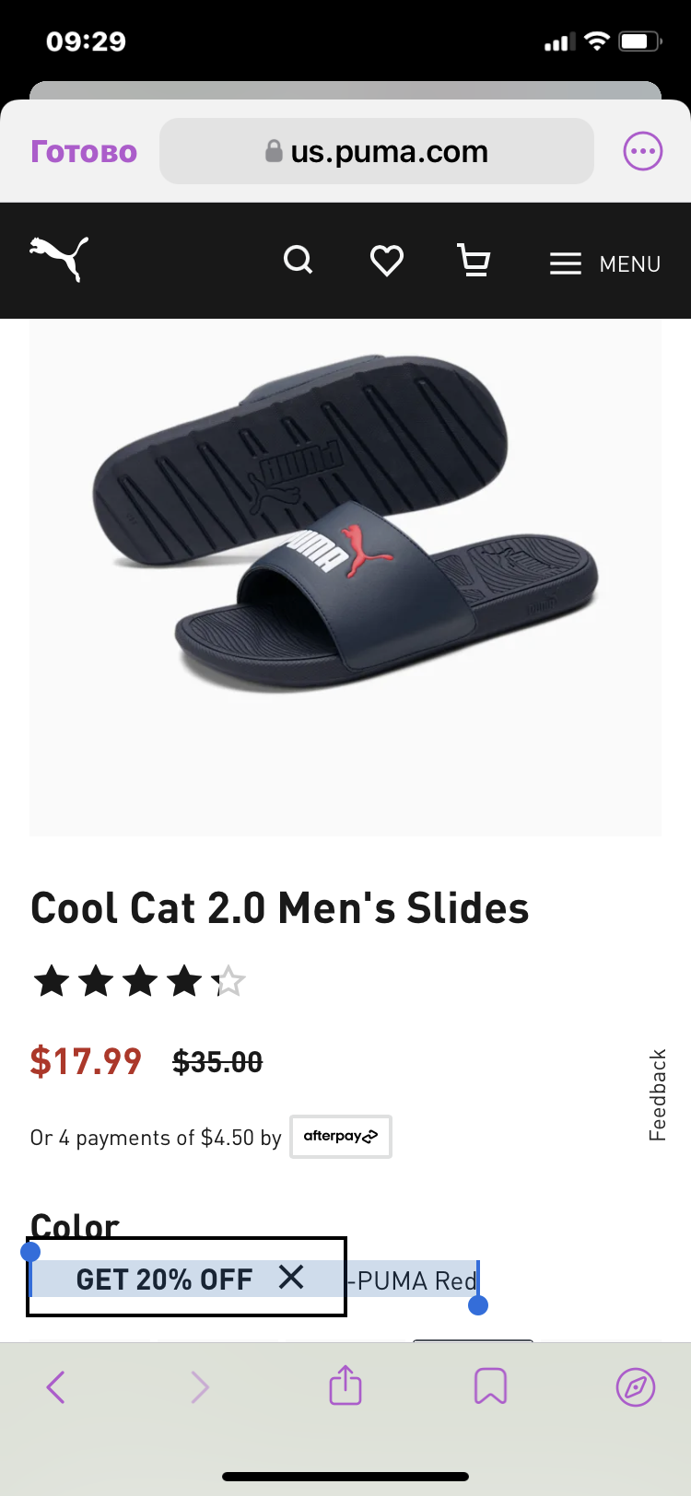This screenshot has width=691, height=1496.
Task: Tap the forward chevron in the toolbar
Action: 200,1386
